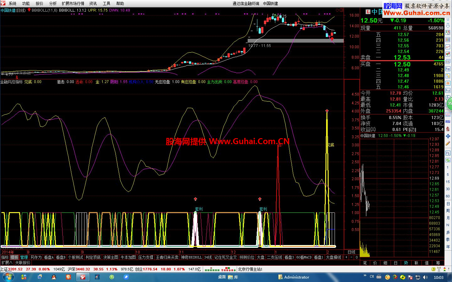452x282 pixels.
Task: Select the 神奇BBIBOLL template
Action: (x=191, y=257)
